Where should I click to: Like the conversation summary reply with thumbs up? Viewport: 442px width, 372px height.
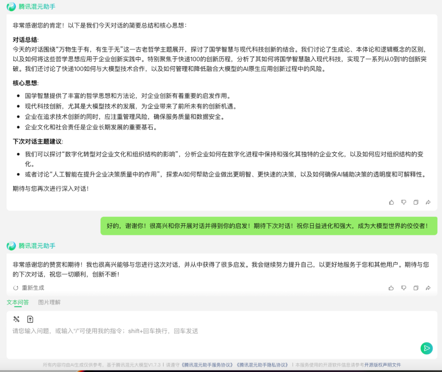(x=391, y=202)
